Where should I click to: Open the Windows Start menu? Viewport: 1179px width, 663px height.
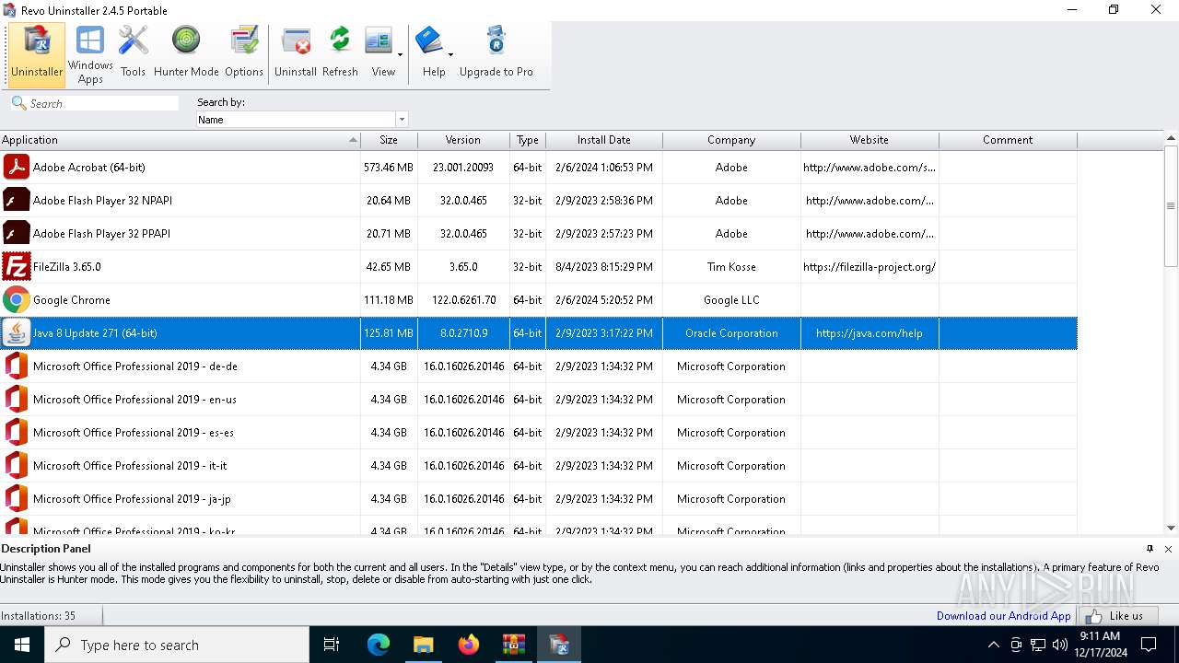point(22,645)
